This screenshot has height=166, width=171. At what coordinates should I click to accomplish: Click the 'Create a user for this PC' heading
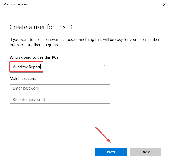[x=42, y=27]
